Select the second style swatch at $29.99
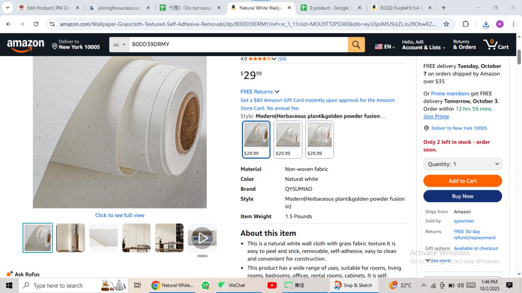The height and width of the screenshot is (293, 522). tap(288, 140)
